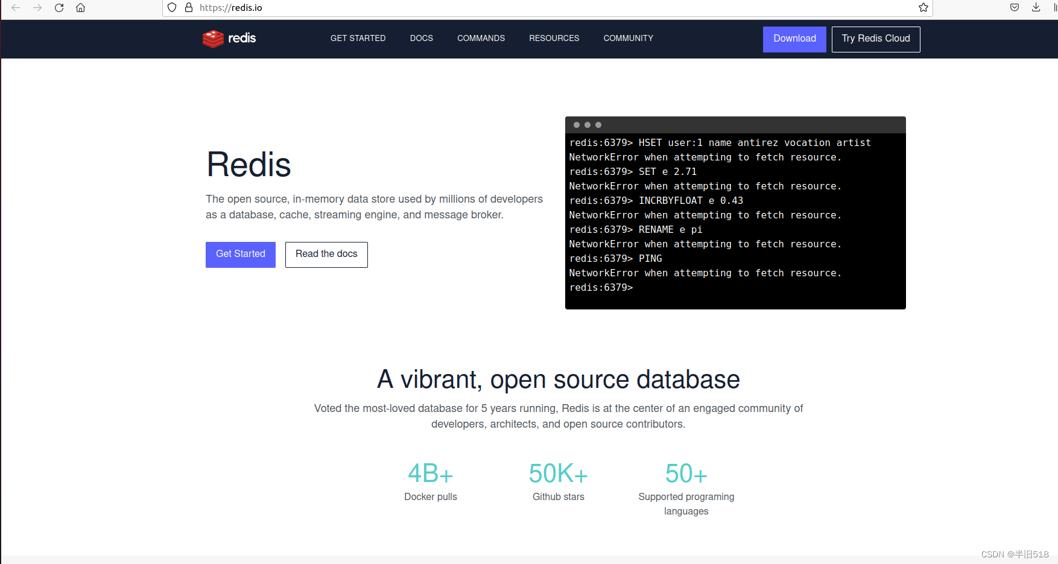Click 'Supported programing languages' label
Image resolution: width=1058 pixels, height=564 pixels.
pyautogui.click(x=686, y=504)
